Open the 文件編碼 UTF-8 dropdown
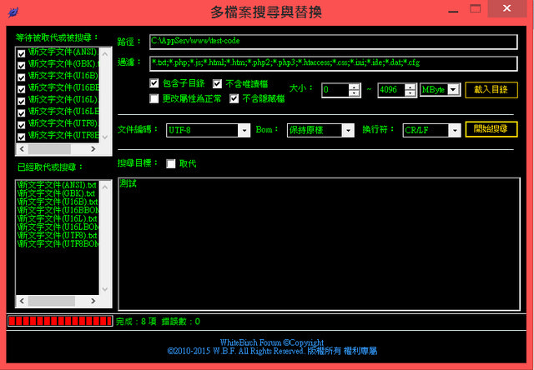The width and height of the screenshot is (534, 370). (x=244, y=130)
